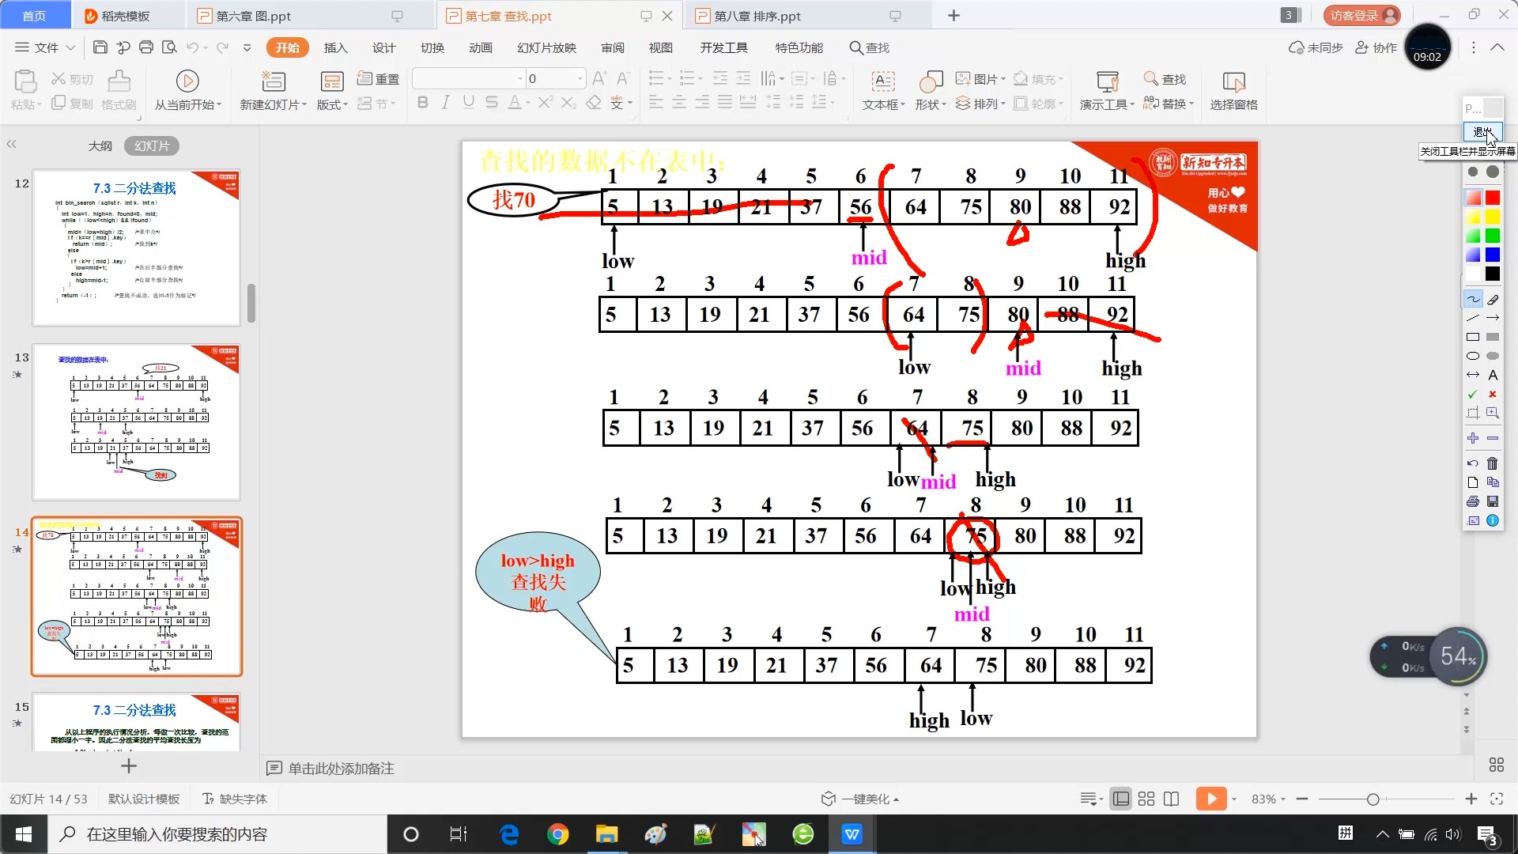Click the trash can to clear annotations
The image size is (1518, 854).
click(1493, 463)
